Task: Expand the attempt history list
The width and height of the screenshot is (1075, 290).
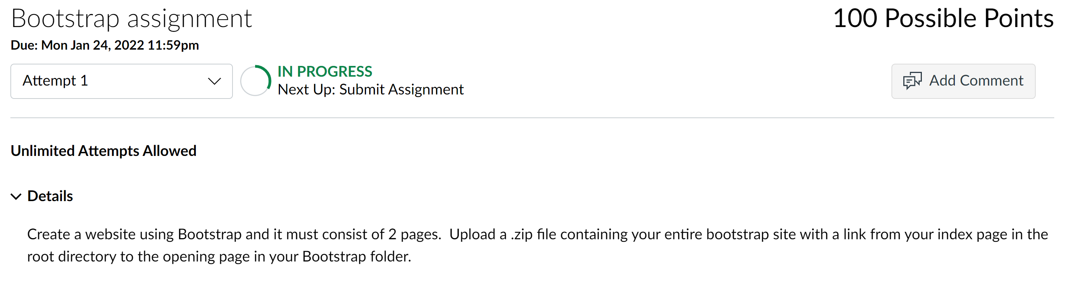Action: tap(121, 81)
